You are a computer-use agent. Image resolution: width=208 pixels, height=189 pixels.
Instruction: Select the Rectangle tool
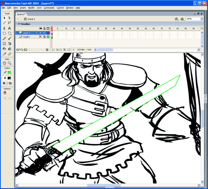(10, 33)
